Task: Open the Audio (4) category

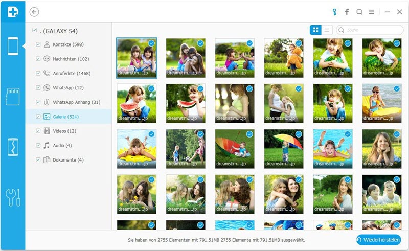Action: pos(62,145)
